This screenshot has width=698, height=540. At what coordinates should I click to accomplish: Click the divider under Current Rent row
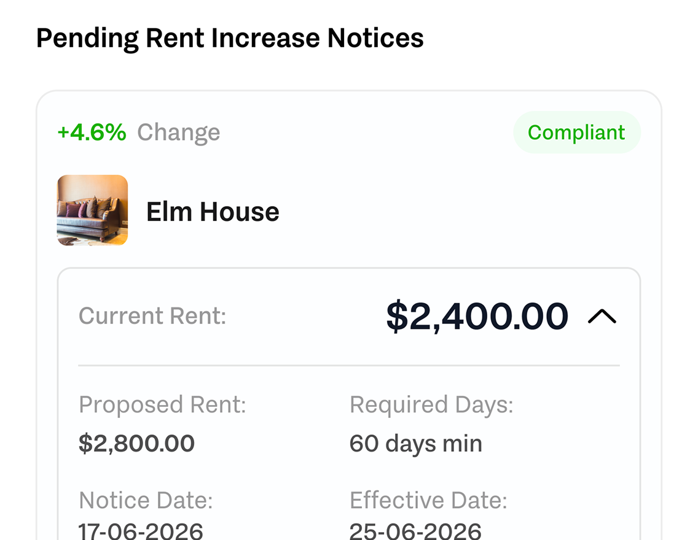(349, 365)
